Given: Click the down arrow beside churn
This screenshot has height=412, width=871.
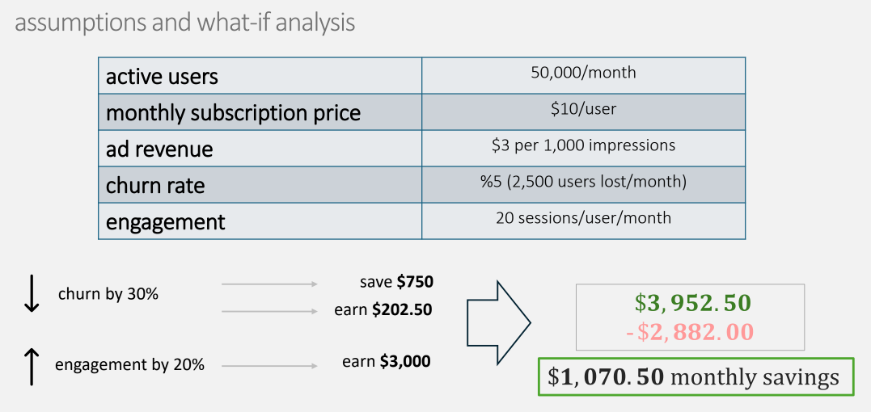Looking at the screenshot, I should click(x=32, y=294).
